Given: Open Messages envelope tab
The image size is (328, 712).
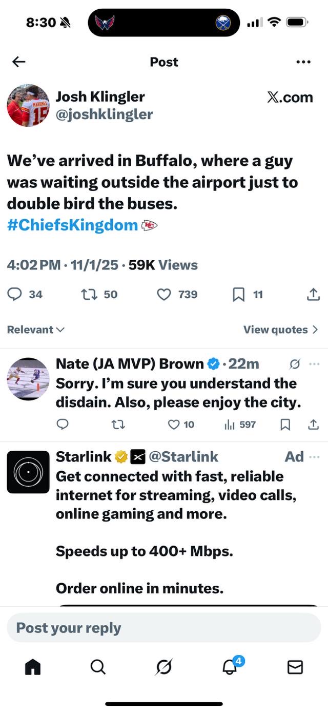Looking at the screenshot, I should coord(295,666).
